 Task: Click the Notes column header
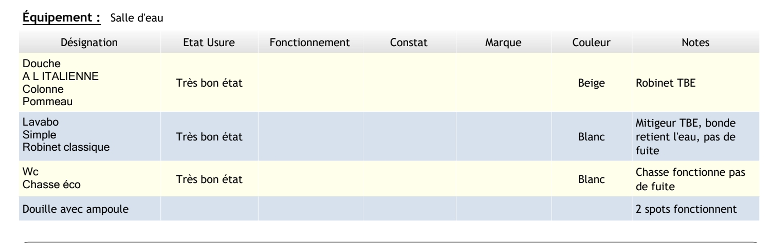click(x=694, y=43)
